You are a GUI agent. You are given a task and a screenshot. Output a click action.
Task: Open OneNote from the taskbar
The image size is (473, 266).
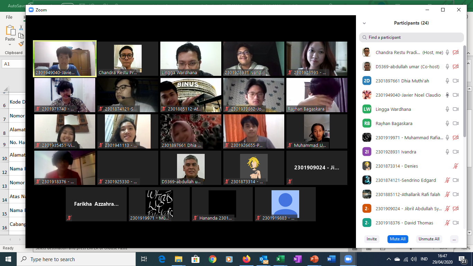click(x=297, y=259)
